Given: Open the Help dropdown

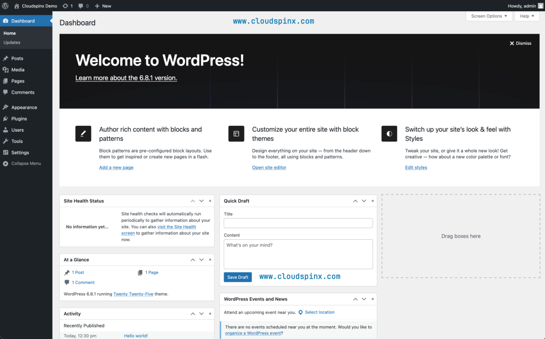Looking at the screenshot, I should click(526, 16).
